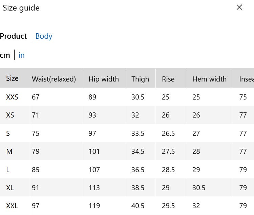The width and height of the screenshot is (254, 215).
Task: Switch units to inches
Action: pyautogui.click(x=21, y=55)
